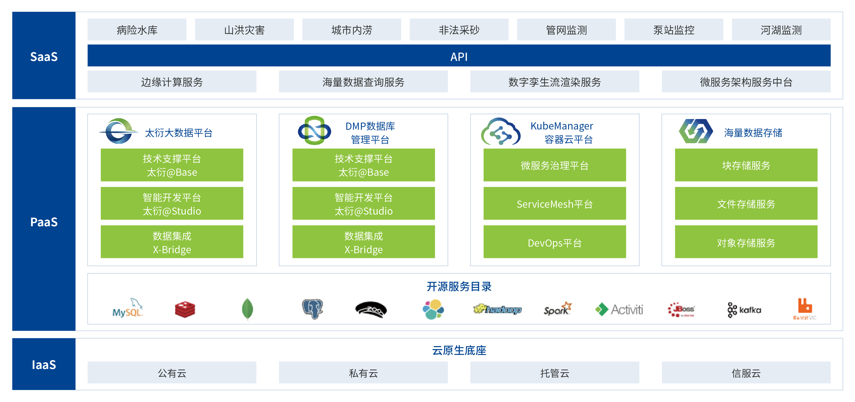Open 边缘计算服务
Screen dimensions: 855x402
click(x=172, y=81)
